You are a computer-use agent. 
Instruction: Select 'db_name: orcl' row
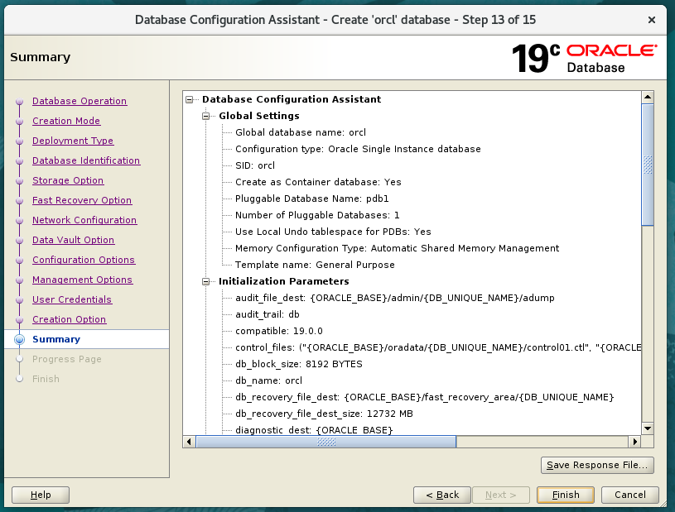click(x=268, y=380)
